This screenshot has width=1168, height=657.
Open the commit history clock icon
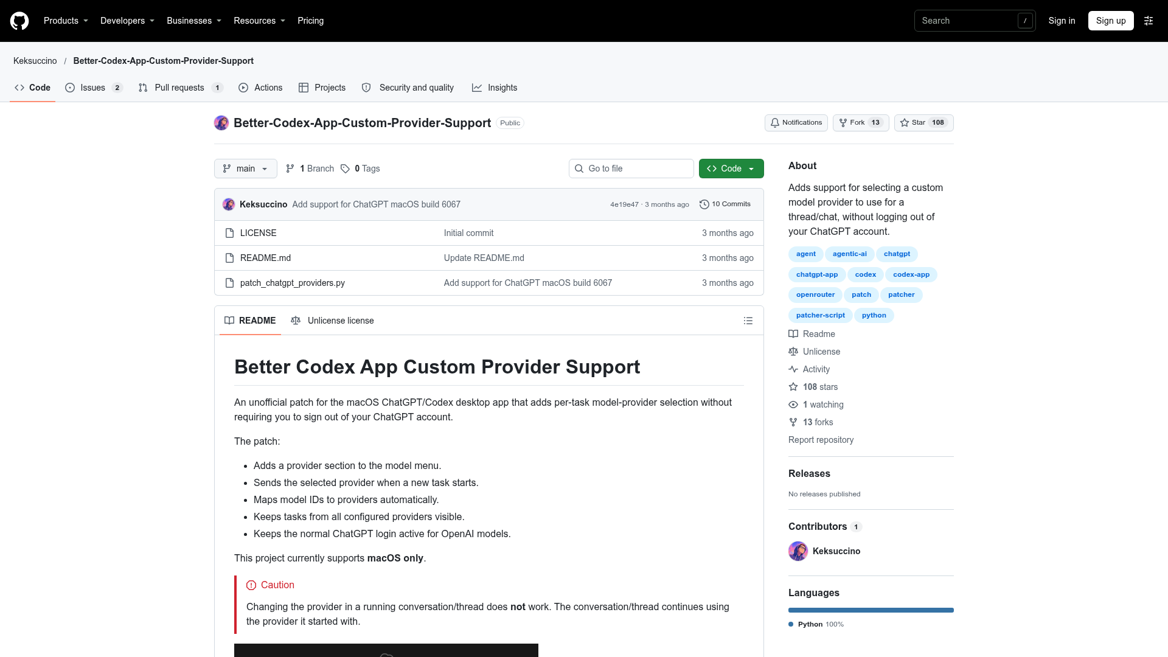(x=704, y=204)
